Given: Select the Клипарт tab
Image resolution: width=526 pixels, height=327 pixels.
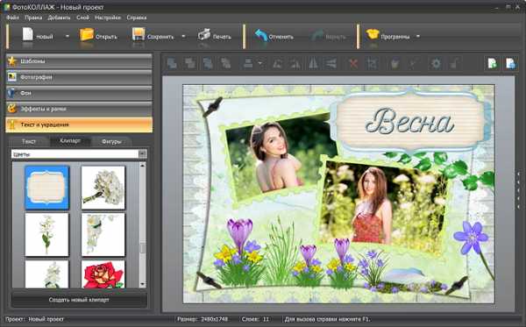Looking at the screenshot, I should click(x=70, y=141).
